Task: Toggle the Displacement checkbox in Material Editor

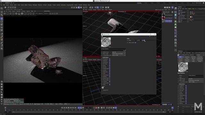Action: coord(110,69)
